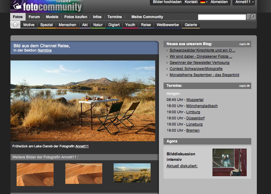The height and width of the screenshot is (194, 271).
Task: Click the Termine: section heading
Action: click(x=174, y=86)
